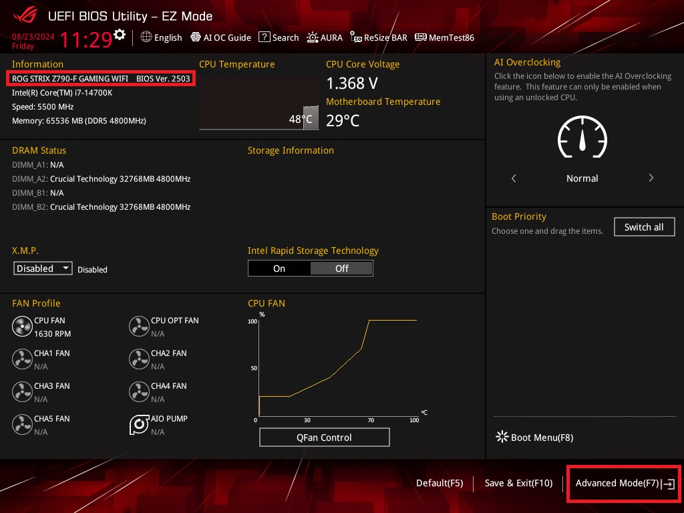Click the Storage Information heading
This screenshot has width=684, height=513.
pyautogui.click(x=291, y=150)
